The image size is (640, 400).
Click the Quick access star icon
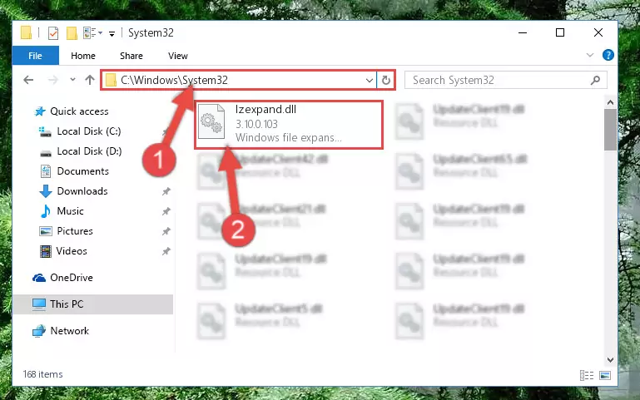(40, 111)
